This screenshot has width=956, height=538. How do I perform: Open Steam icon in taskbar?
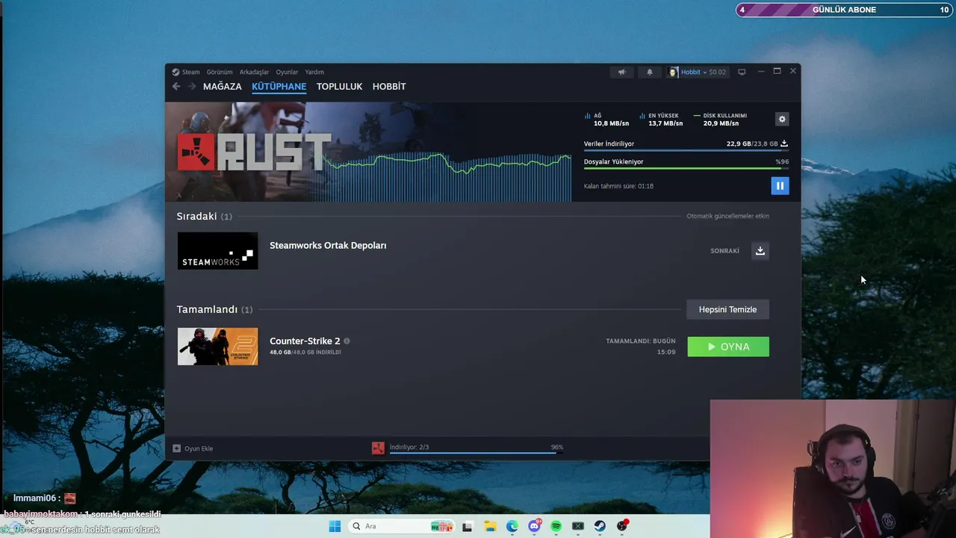tap(600, 527)
